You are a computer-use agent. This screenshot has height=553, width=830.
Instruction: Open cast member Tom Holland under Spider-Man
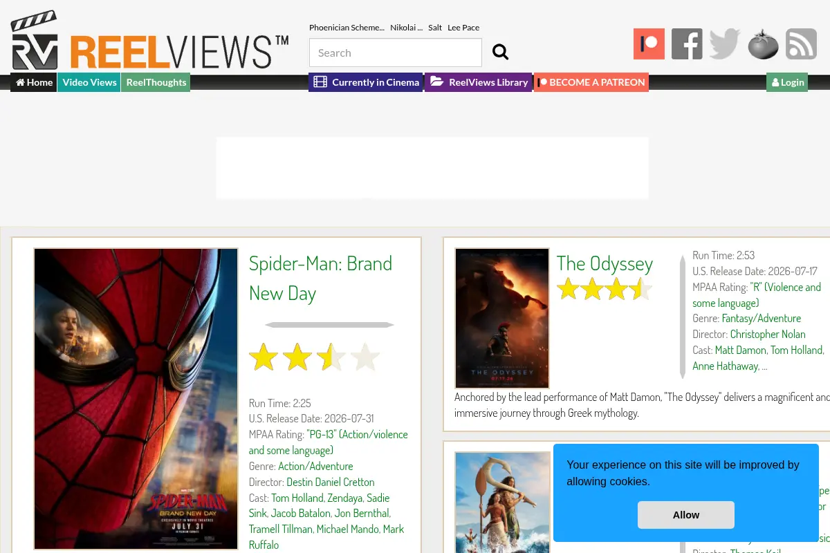pos(297,498)
